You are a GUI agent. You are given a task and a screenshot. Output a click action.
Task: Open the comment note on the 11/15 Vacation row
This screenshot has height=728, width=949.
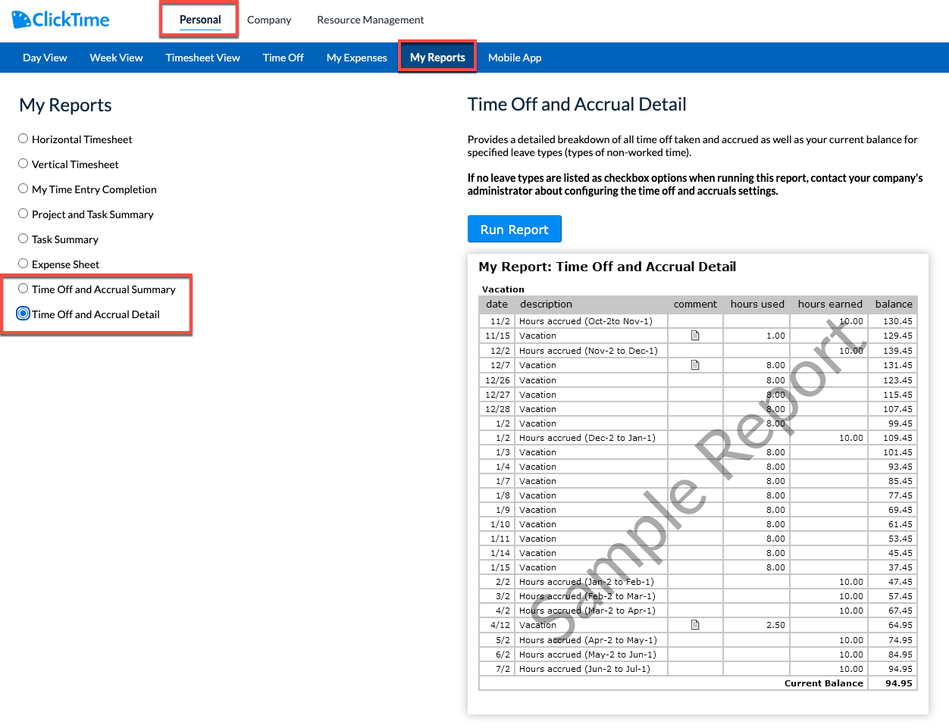(x=694, y=336)
